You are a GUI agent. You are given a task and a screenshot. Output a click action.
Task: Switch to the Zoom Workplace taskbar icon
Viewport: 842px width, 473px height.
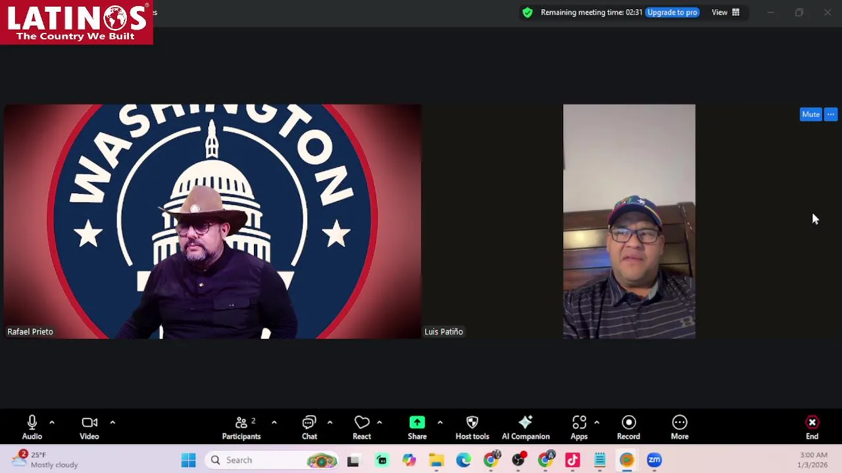click(x=654, y=460)
